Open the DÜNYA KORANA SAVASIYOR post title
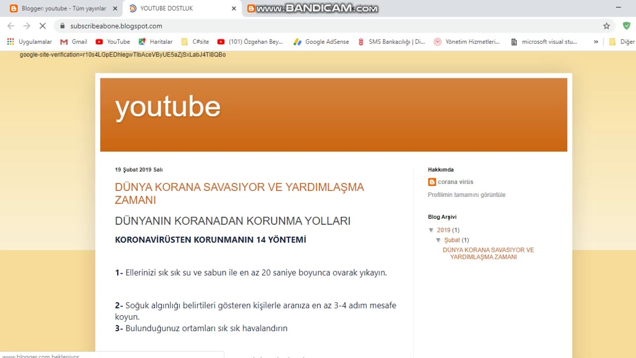 239,193
